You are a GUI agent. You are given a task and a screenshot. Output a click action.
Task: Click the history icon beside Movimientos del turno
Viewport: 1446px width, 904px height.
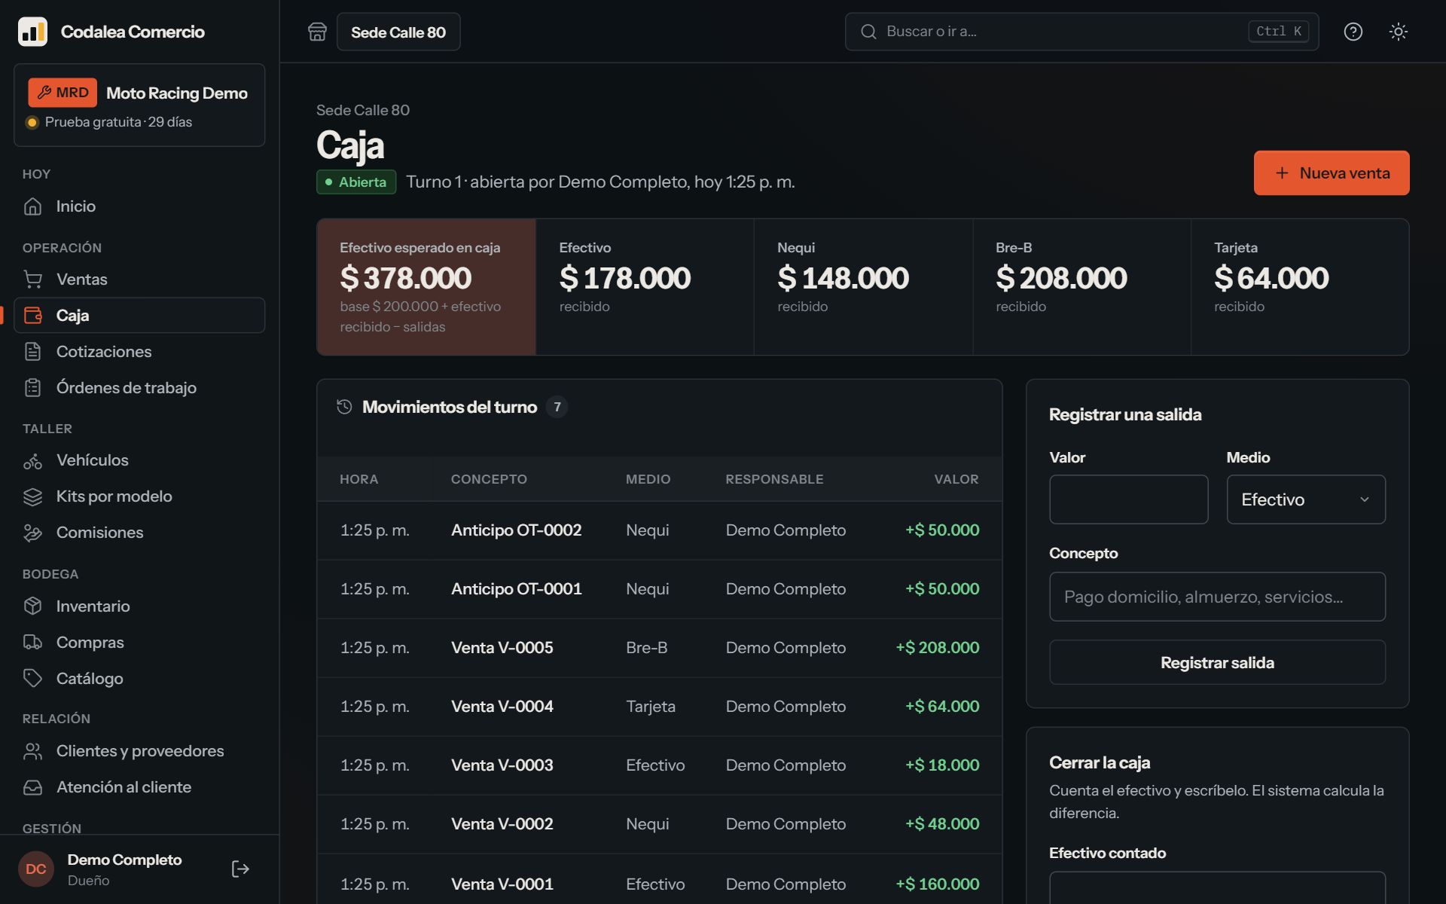(x=344, y=407)
